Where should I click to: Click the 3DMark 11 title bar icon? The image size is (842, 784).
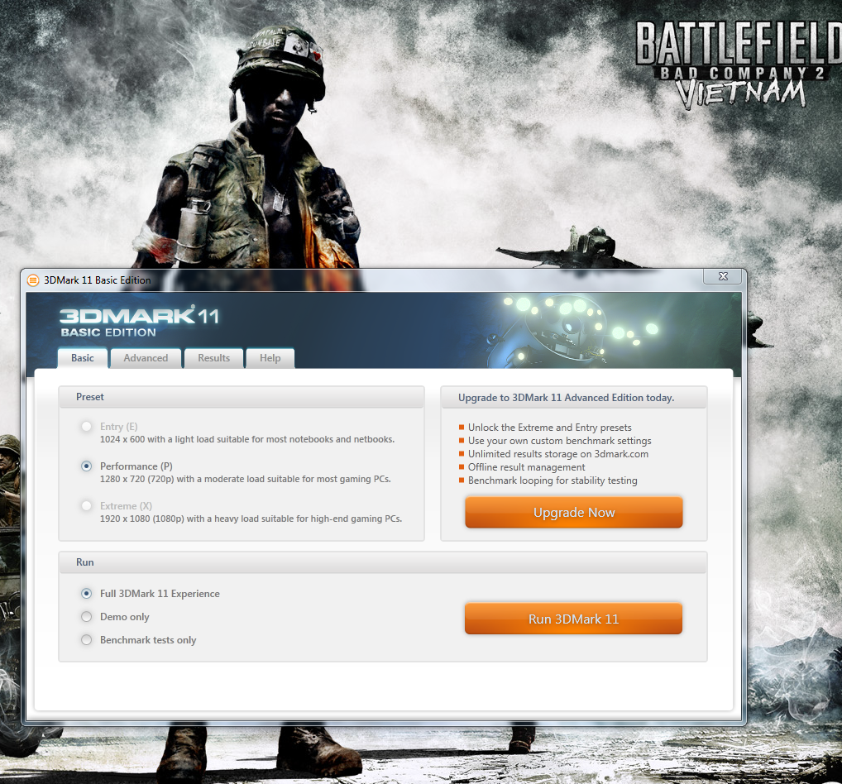click(33, 280)
